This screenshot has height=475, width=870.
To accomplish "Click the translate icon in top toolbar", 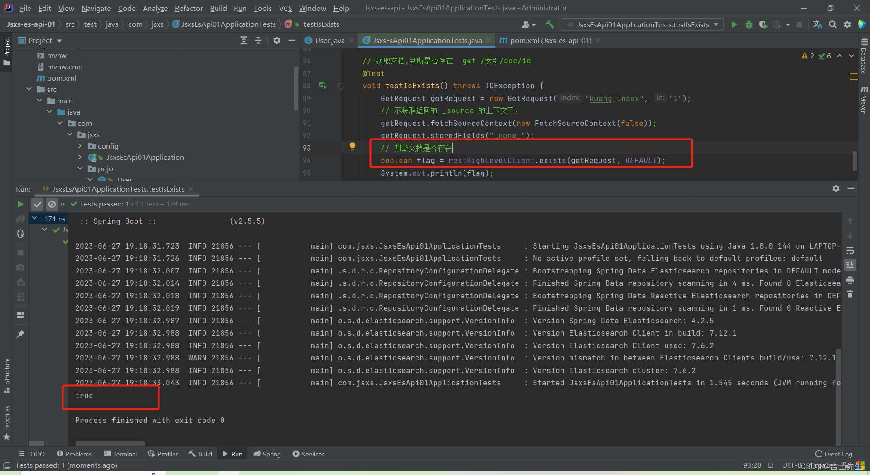I will coord(817,24).
